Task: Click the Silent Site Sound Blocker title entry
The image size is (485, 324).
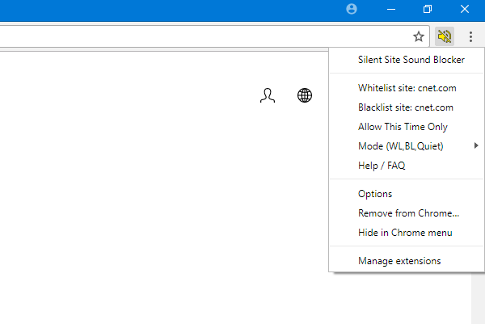Action: pyautogui.click(x=411, y=60)
